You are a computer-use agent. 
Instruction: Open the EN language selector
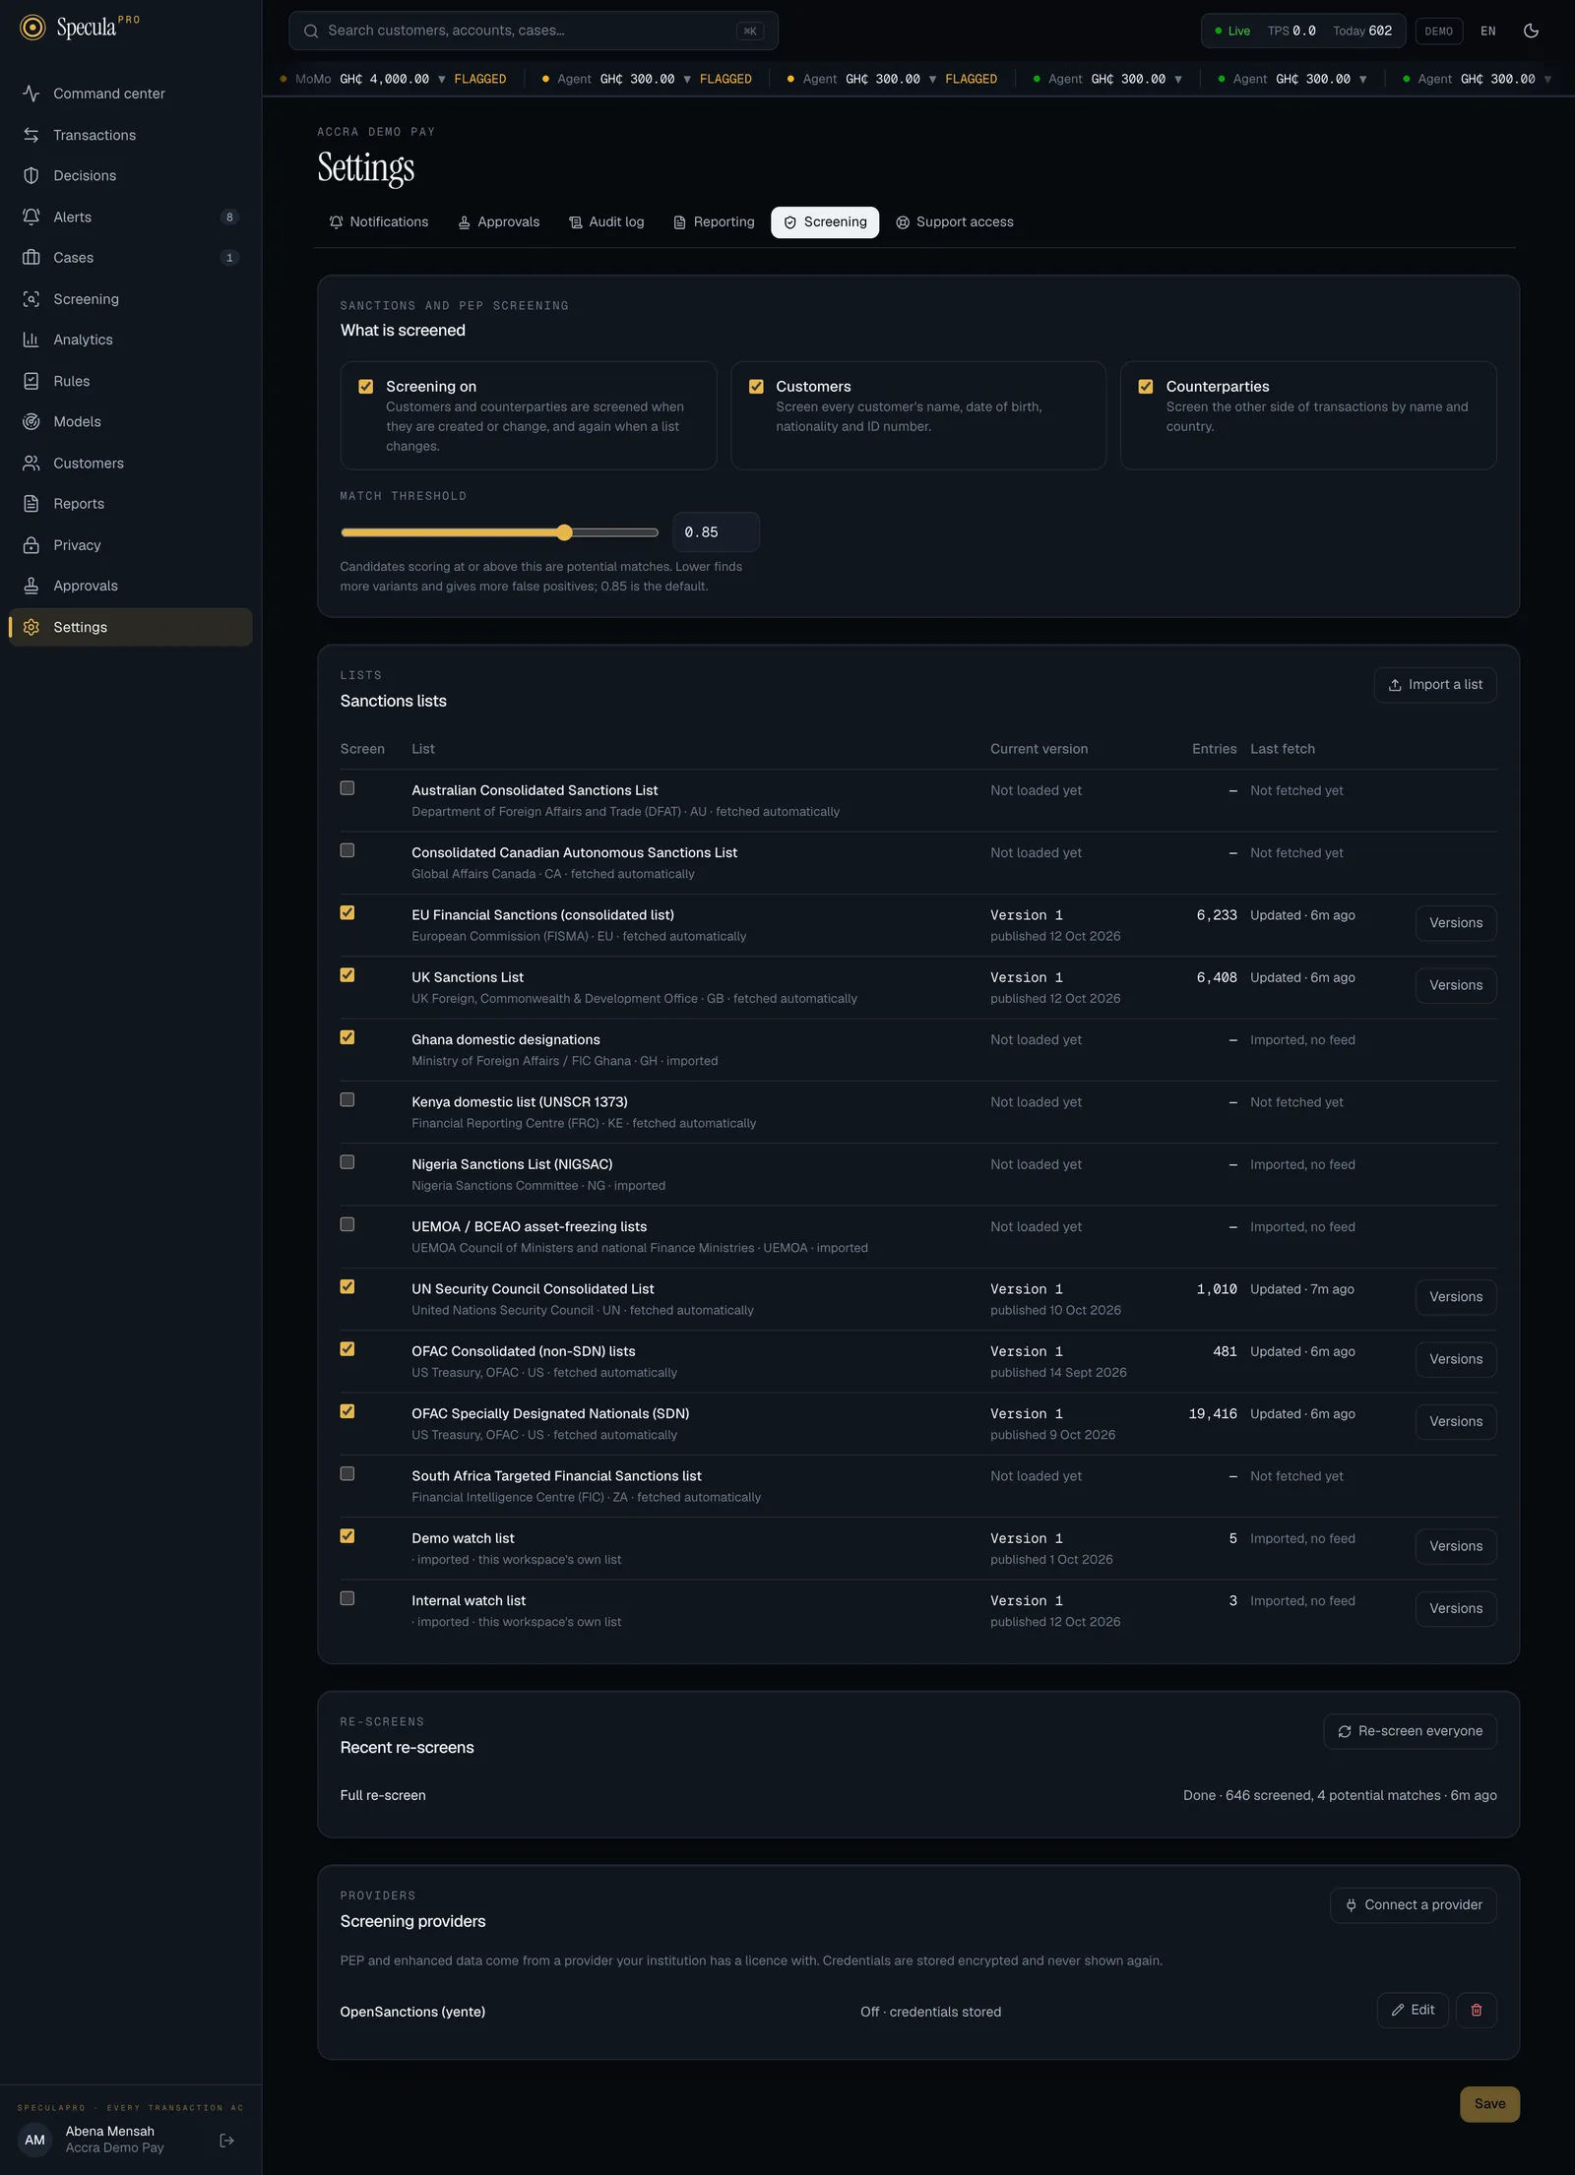(x=1487, y=31)
